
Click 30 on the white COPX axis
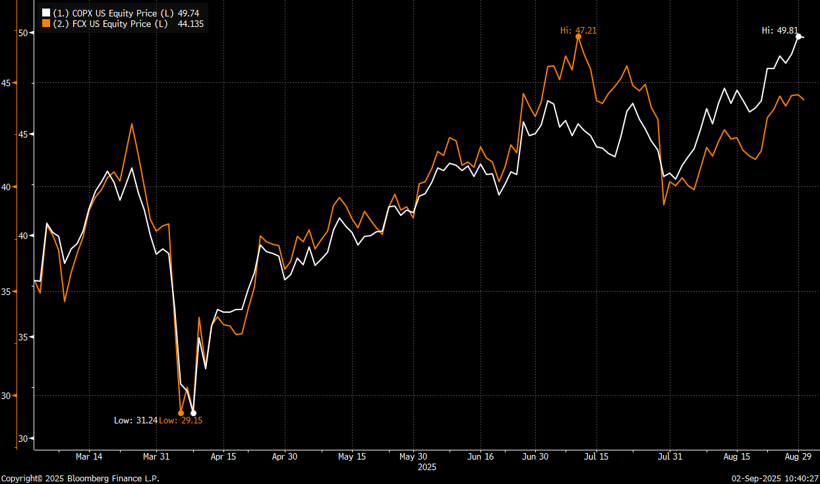point(22,439)
